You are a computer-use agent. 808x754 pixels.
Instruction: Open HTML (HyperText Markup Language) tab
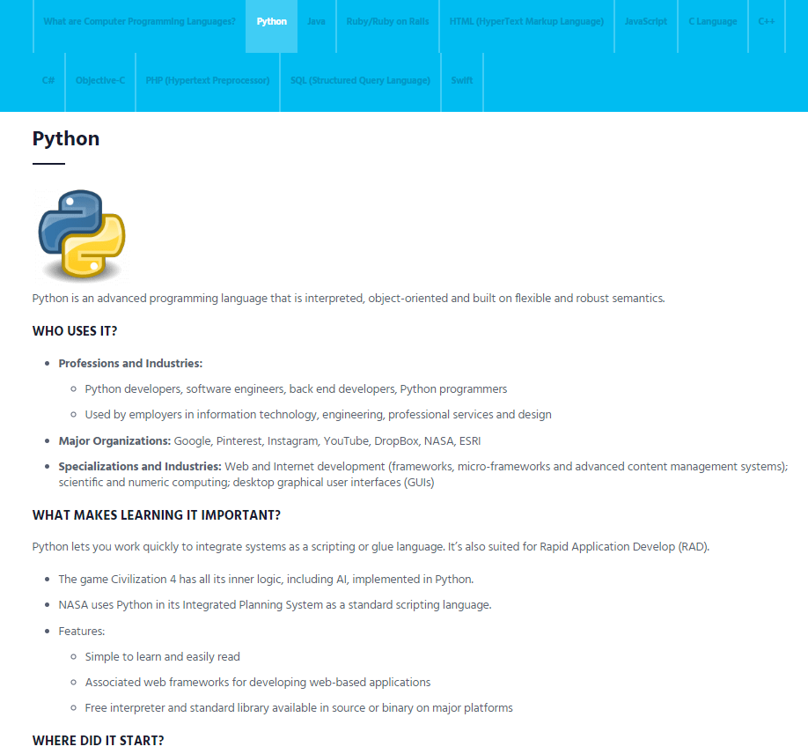click(526, 21)
